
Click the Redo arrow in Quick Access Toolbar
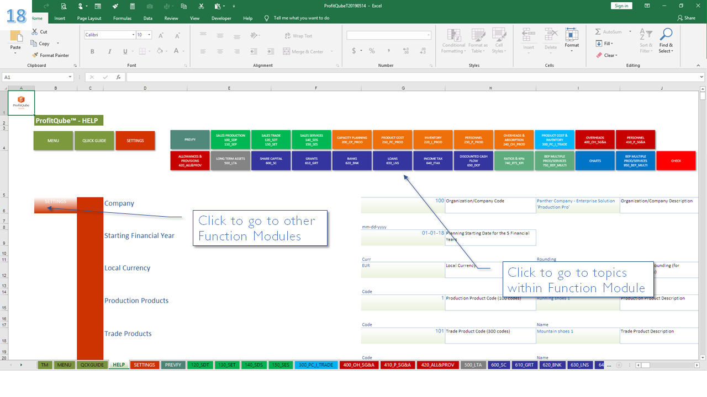coord(47,6)
